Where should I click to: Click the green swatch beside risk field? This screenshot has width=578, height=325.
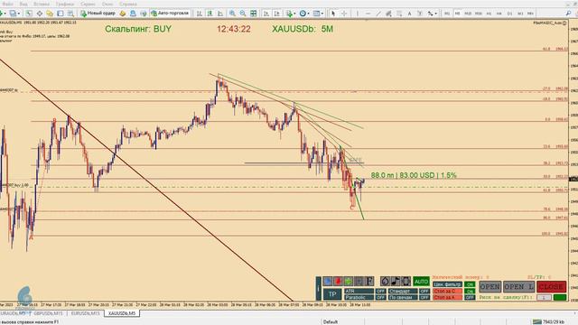pyautogui.click(x=560, y=297)
